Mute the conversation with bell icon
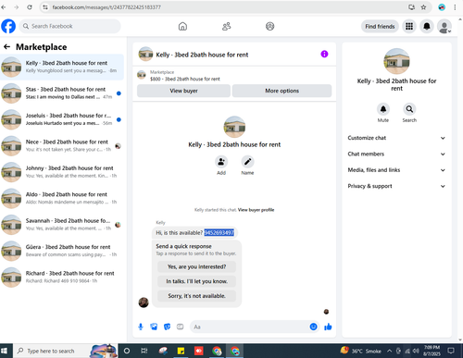Image resolution: width=463 pixels, height=358 pixels. click(383, 109)
